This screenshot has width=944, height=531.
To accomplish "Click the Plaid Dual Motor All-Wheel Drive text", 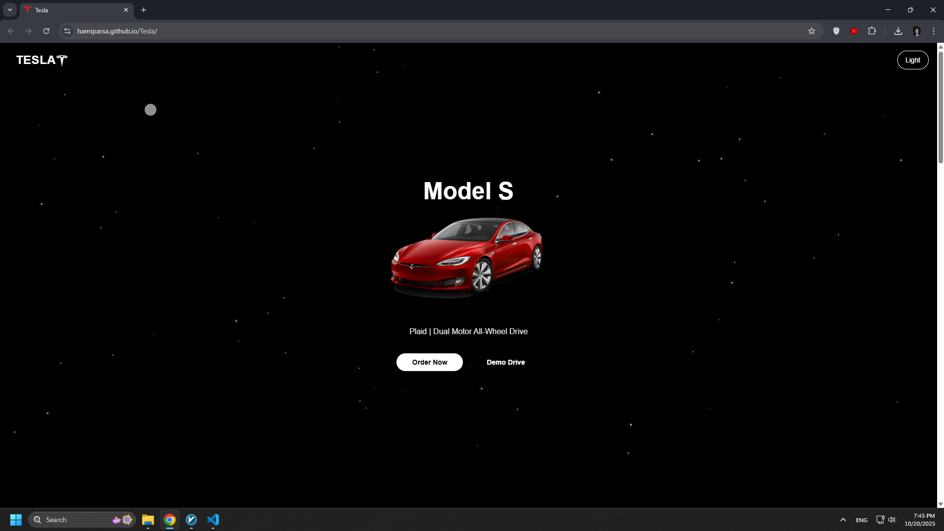I will pyautogui.click(x=468, y=332).
